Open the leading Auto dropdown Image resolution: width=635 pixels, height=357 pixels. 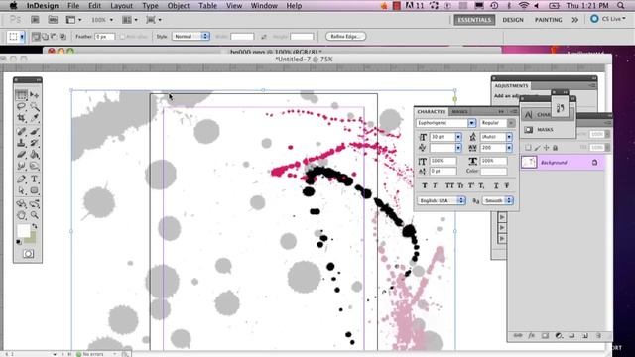509,137
